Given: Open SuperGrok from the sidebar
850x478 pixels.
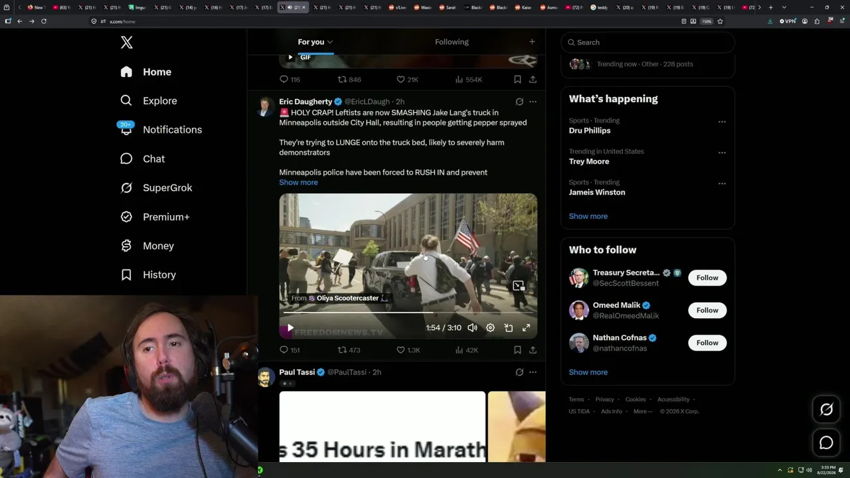Looking at the screenshot, I should click(x=156, y=188).
